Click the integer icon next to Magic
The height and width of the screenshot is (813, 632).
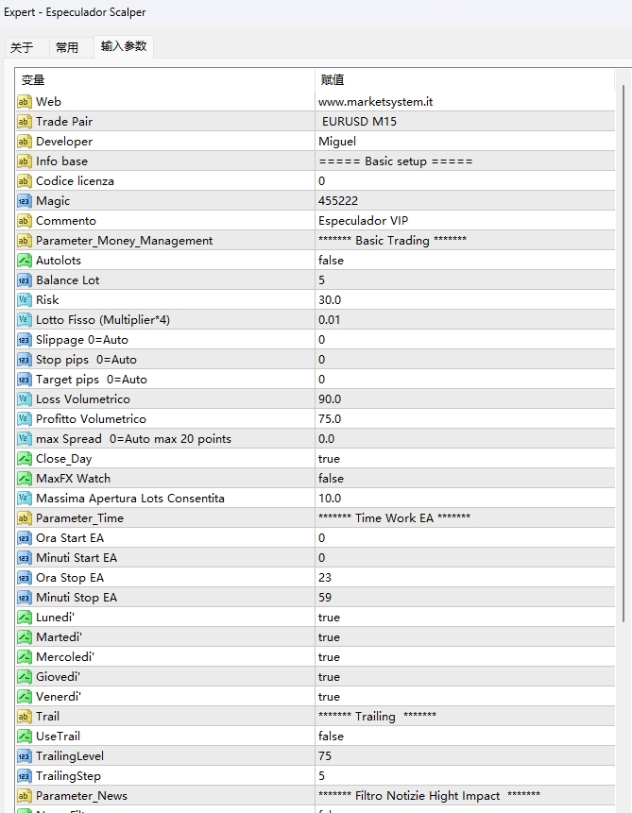coord(25,201)
